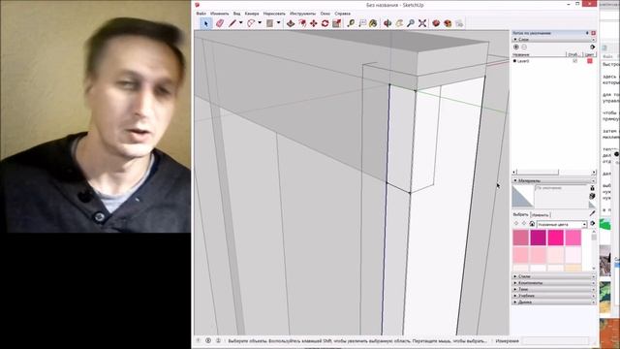Choose the Arc drawing tool

(251, 23)
